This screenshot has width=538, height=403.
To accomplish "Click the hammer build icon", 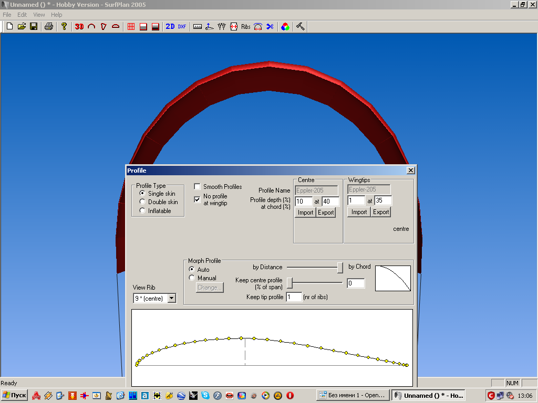I will (x=301, y=26).
